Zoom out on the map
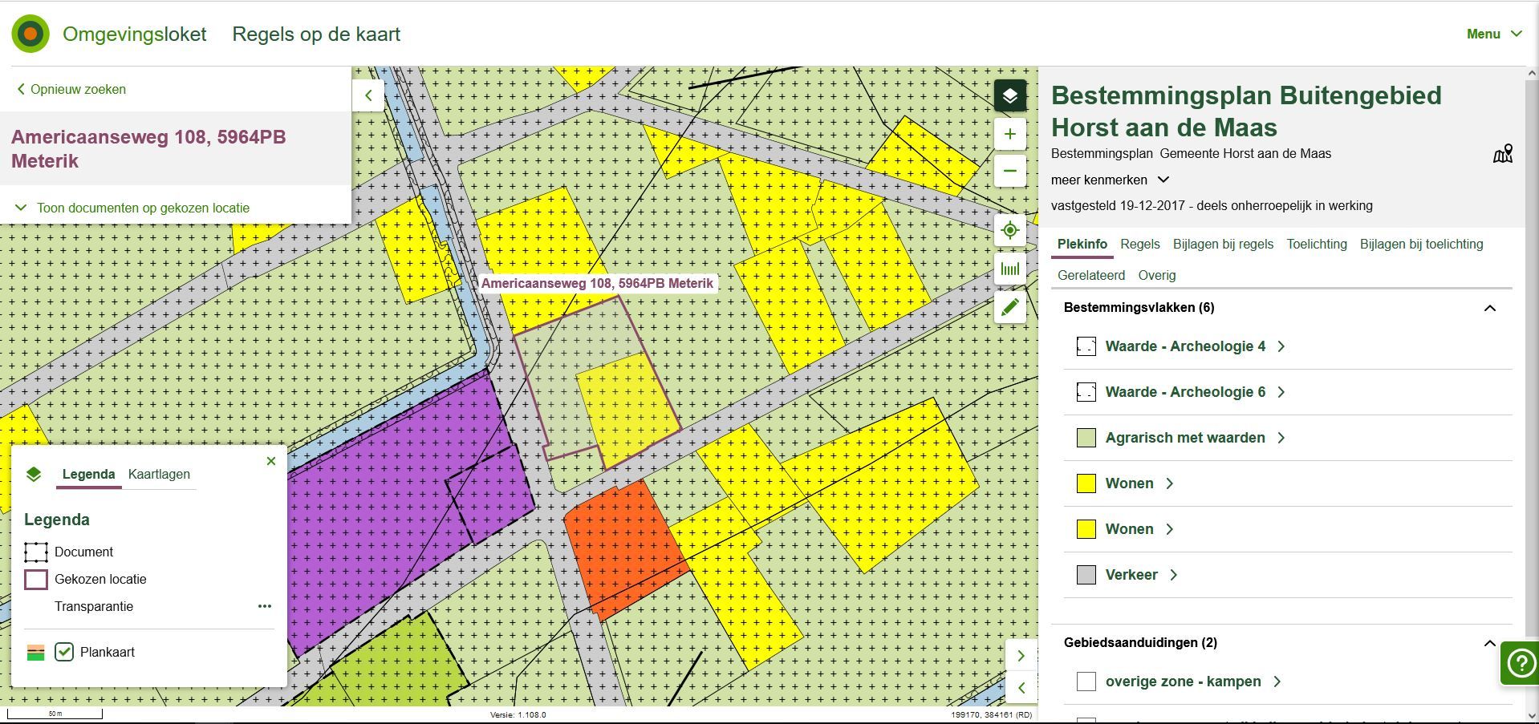The height and width of the screenshot is (724, 1539). [1009, 171]
